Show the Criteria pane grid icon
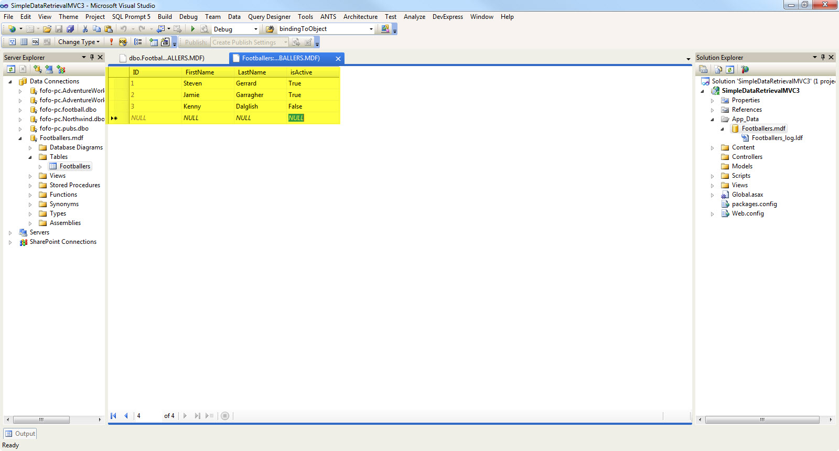 24,42
